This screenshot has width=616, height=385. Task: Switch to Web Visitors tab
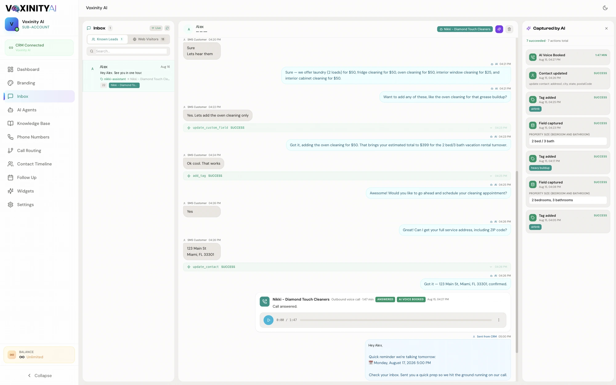coord(149,39)
